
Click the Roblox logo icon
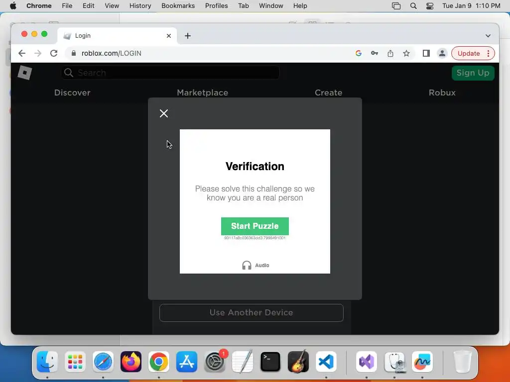pyautogui.click(x=25, y=73)
